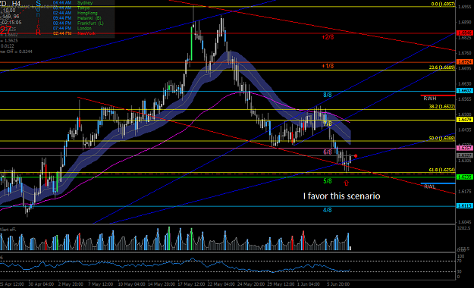The height and width of the screenshot is (288, 474).
Task: Click the yellow 1.6479 price tag
Action: pyautogui.click(x=465, y=120)
